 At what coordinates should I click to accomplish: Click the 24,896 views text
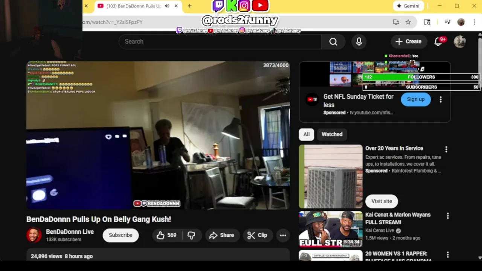point(46,256)
